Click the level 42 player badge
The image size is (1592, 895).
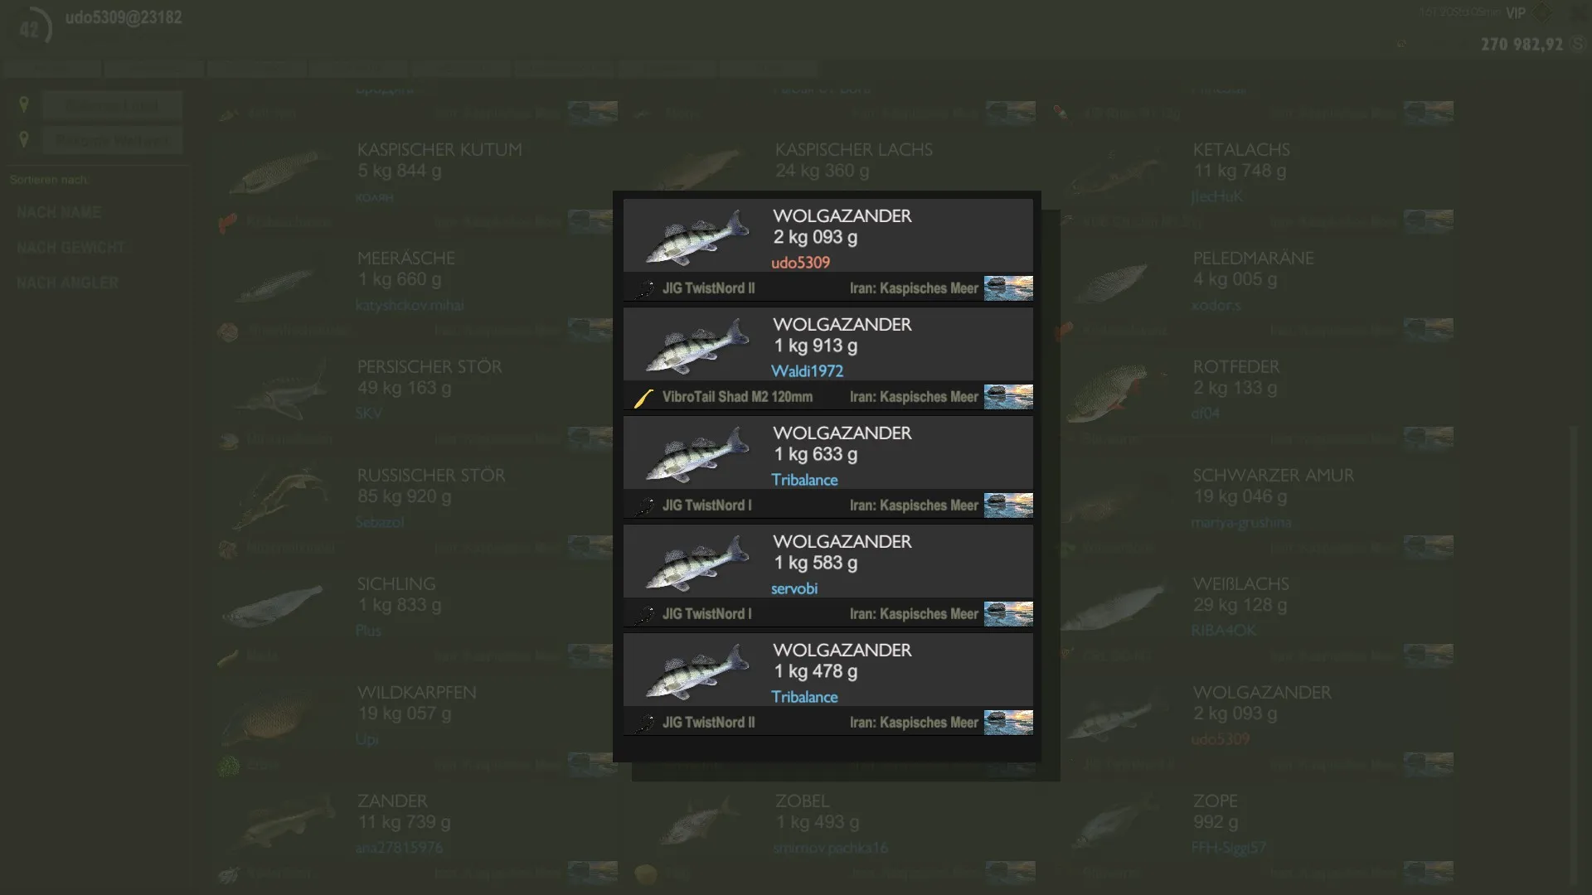pos(31,29)
